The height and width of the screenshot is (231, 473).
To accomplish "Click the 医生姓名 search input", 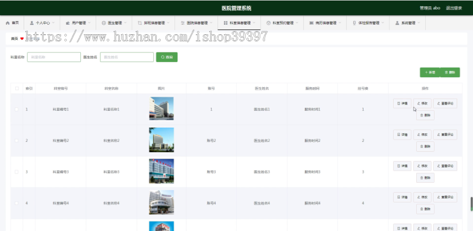I will pyautogui.click(x=127, y=57).
